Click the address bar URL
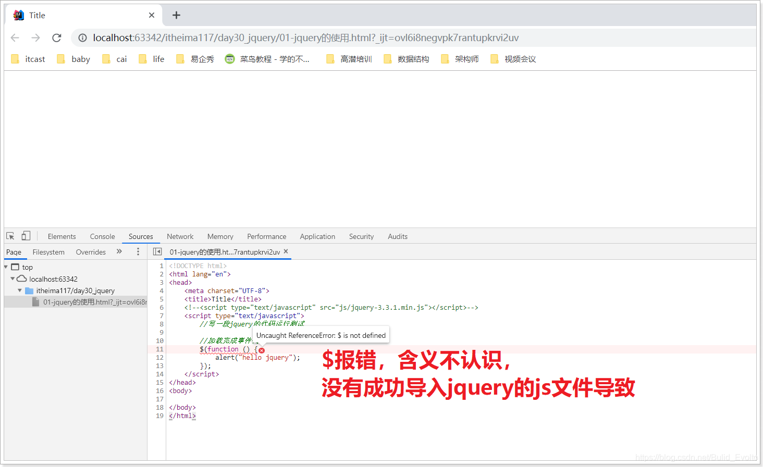 click(306, 37)
